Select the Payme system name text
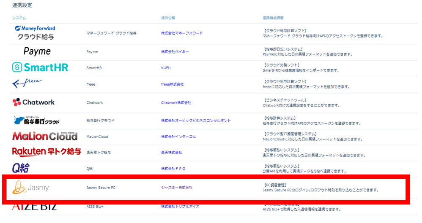 click(92, 51)
